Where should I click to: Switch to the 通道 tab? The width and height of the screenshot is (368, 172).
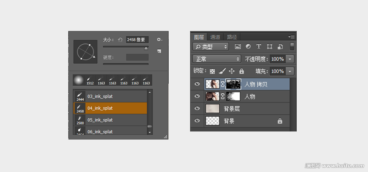click(x=215, y=37)
